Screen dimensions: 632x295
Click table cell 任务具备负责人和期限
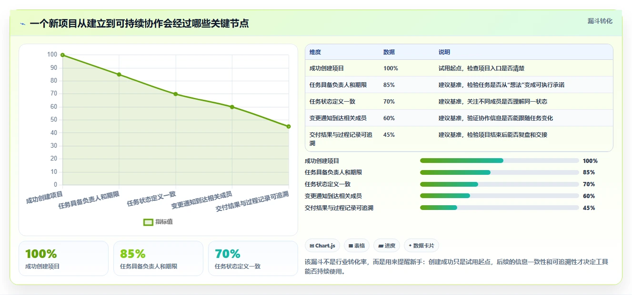click(338, 85)
